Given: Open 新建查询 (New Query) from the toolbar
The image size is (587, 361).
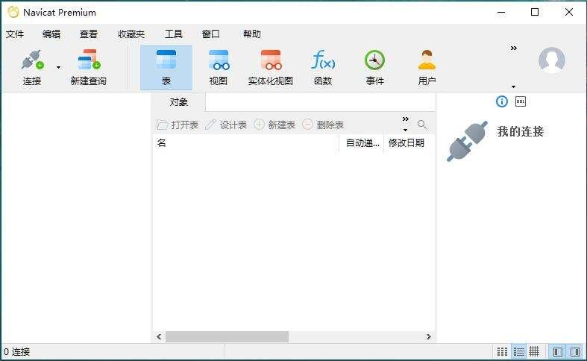Looking at the screenshot, I should pyautogui.click(x=88, y=61).
